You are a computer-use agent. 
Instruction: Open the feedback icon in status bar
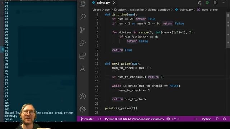click(217, 119)
